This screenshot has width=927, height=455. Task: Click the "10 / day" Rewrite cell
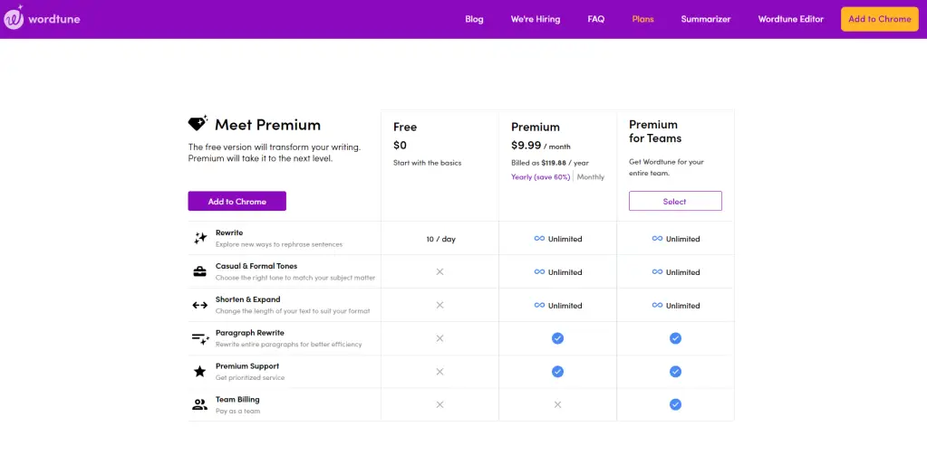point(441,239)
